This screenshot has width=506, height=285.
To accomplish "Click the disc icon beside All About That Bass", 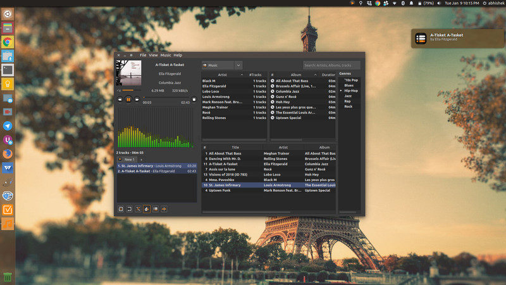I will tap(273, 81).
